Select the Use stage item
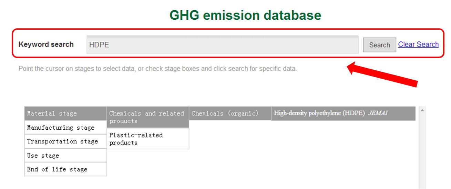This screenshot has width=451, height=189. click(x=65, y=156)
